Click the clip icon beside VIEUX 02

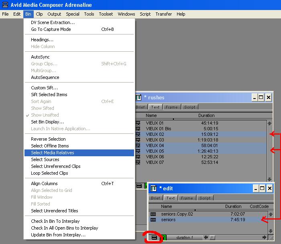click(x=138, y=134)
